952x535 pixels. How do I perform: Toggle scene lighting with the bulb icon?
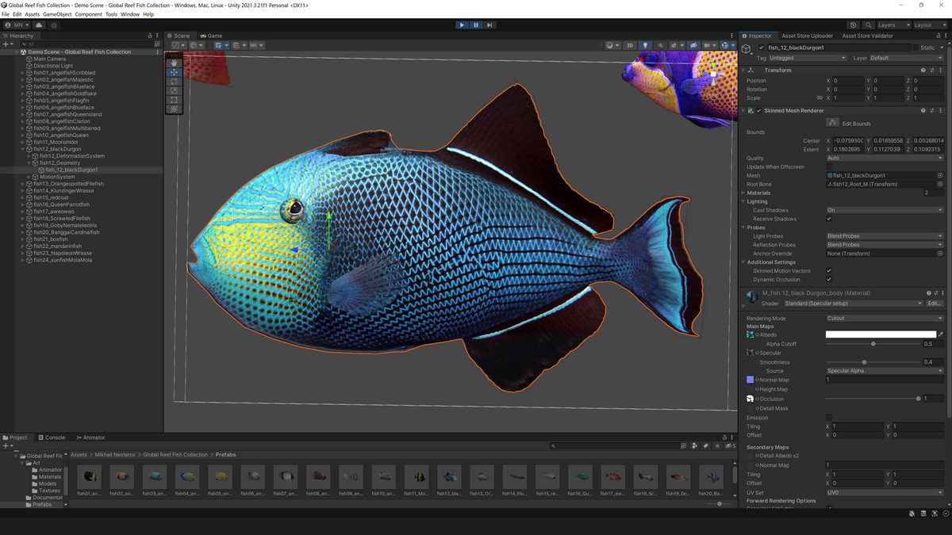tap(646, 45)
